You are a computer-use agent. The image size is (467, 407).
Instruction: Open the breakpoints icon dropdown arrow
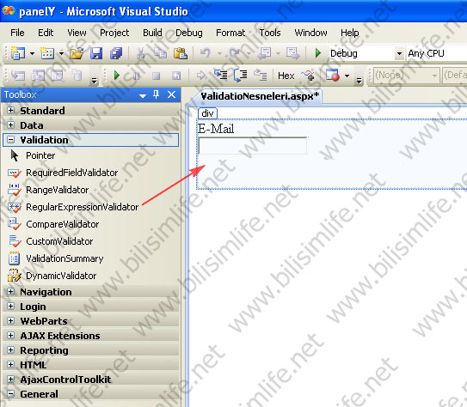(x=347, y=76)
